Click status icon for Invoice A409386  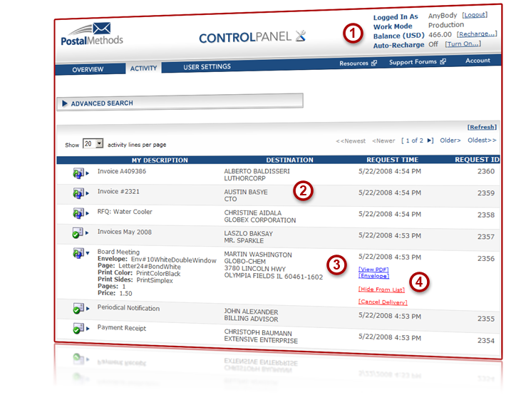[78, 173]
